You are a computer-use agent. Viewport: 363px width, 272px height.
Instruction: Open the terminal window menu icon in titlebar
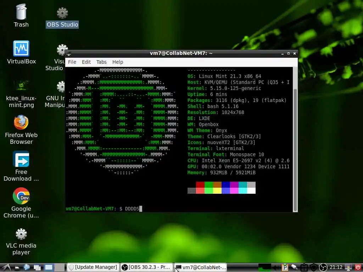click(x=69, y=54)
